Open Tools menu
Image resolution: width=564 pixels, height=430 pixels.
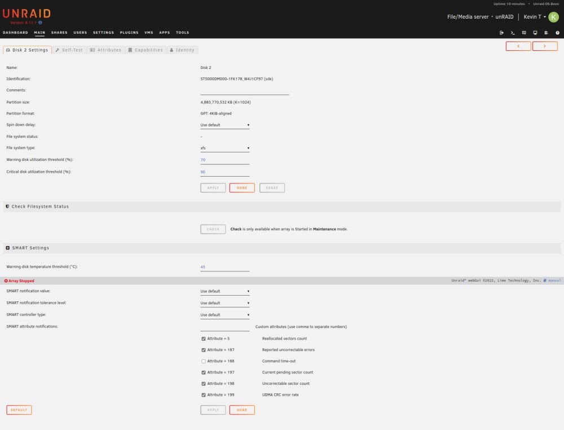(x=182, y=33)
